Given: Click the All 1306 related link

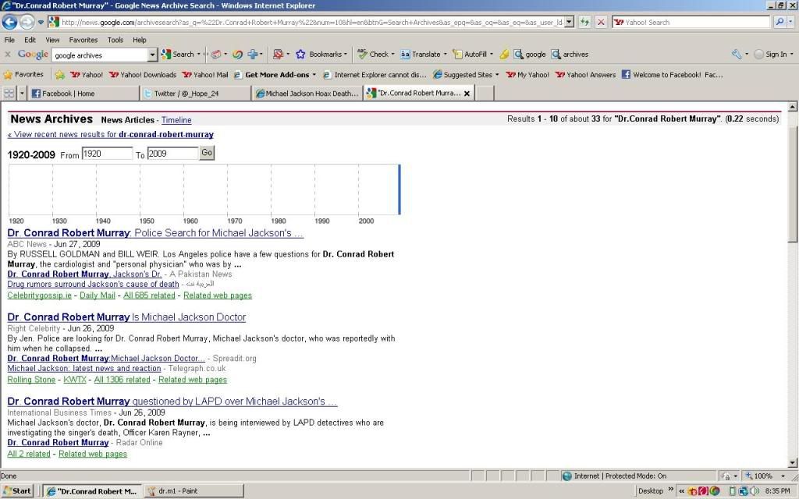Looking at the screenshot, I should [123, 380].
